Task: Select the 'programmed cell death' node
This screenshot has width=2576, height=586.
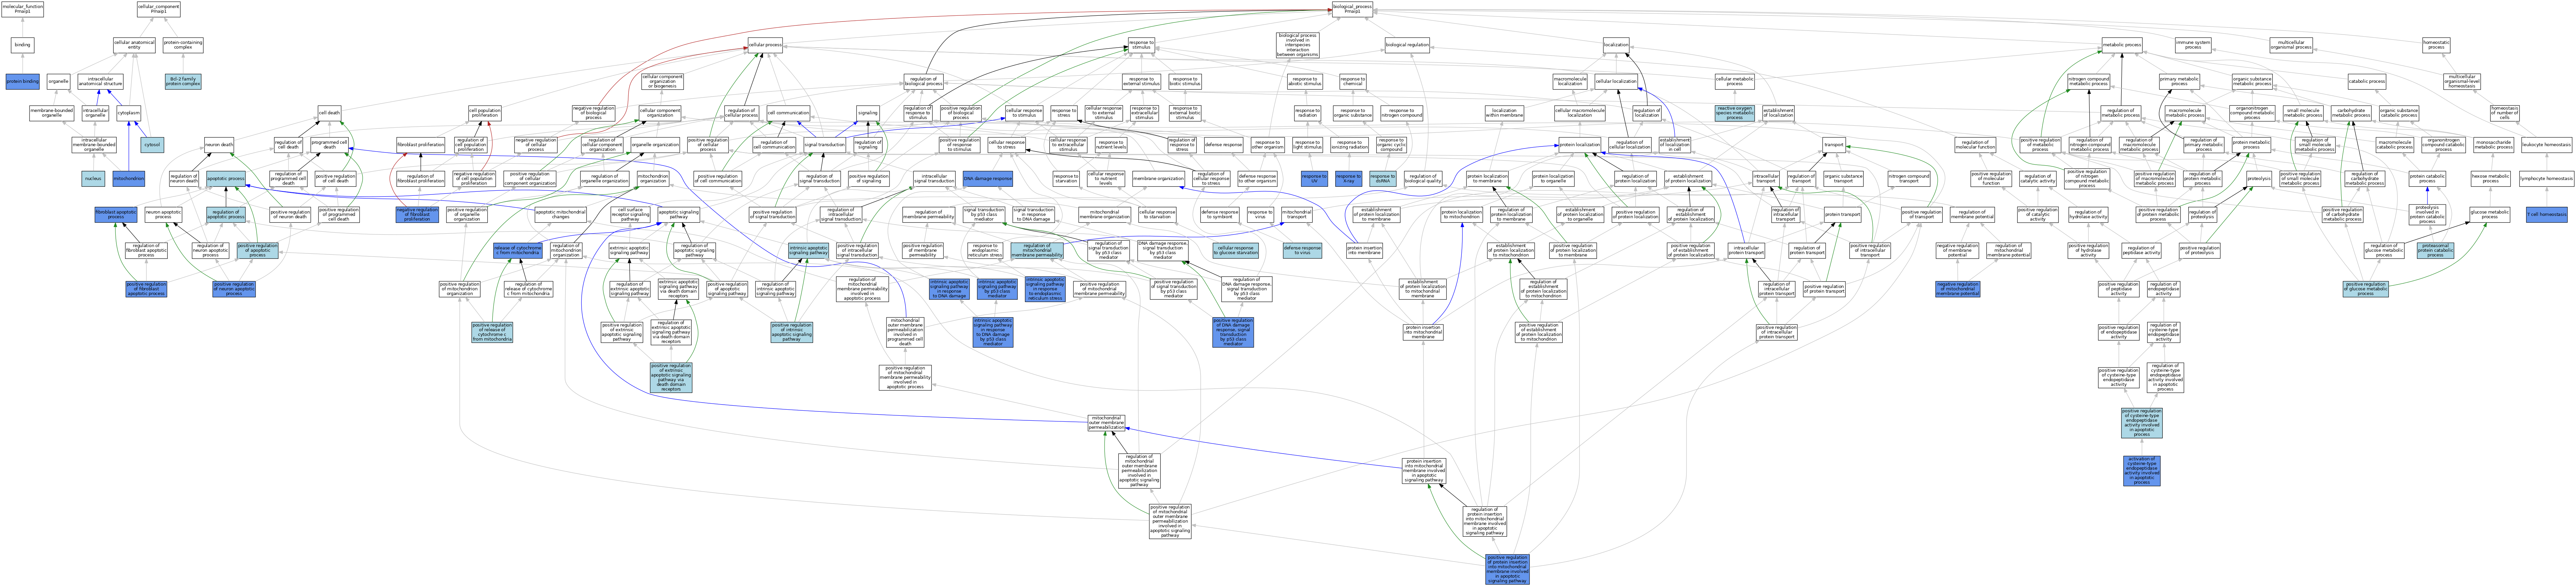Action: click(x=329, y=145)
